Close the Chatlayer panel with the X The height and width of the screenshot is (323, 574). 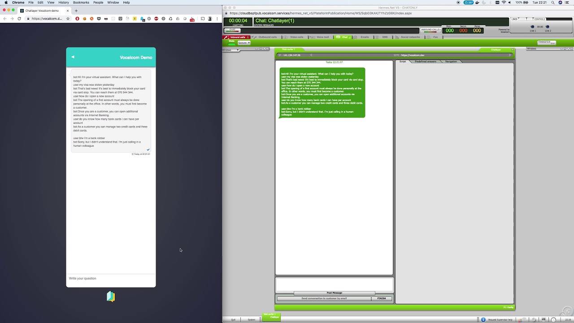[513, 50]
